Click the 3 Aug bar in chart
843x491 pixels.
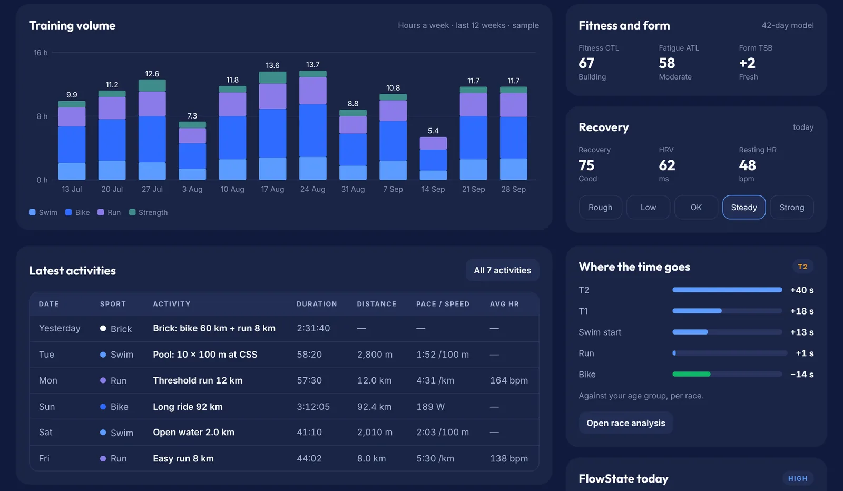pos(192,151)
